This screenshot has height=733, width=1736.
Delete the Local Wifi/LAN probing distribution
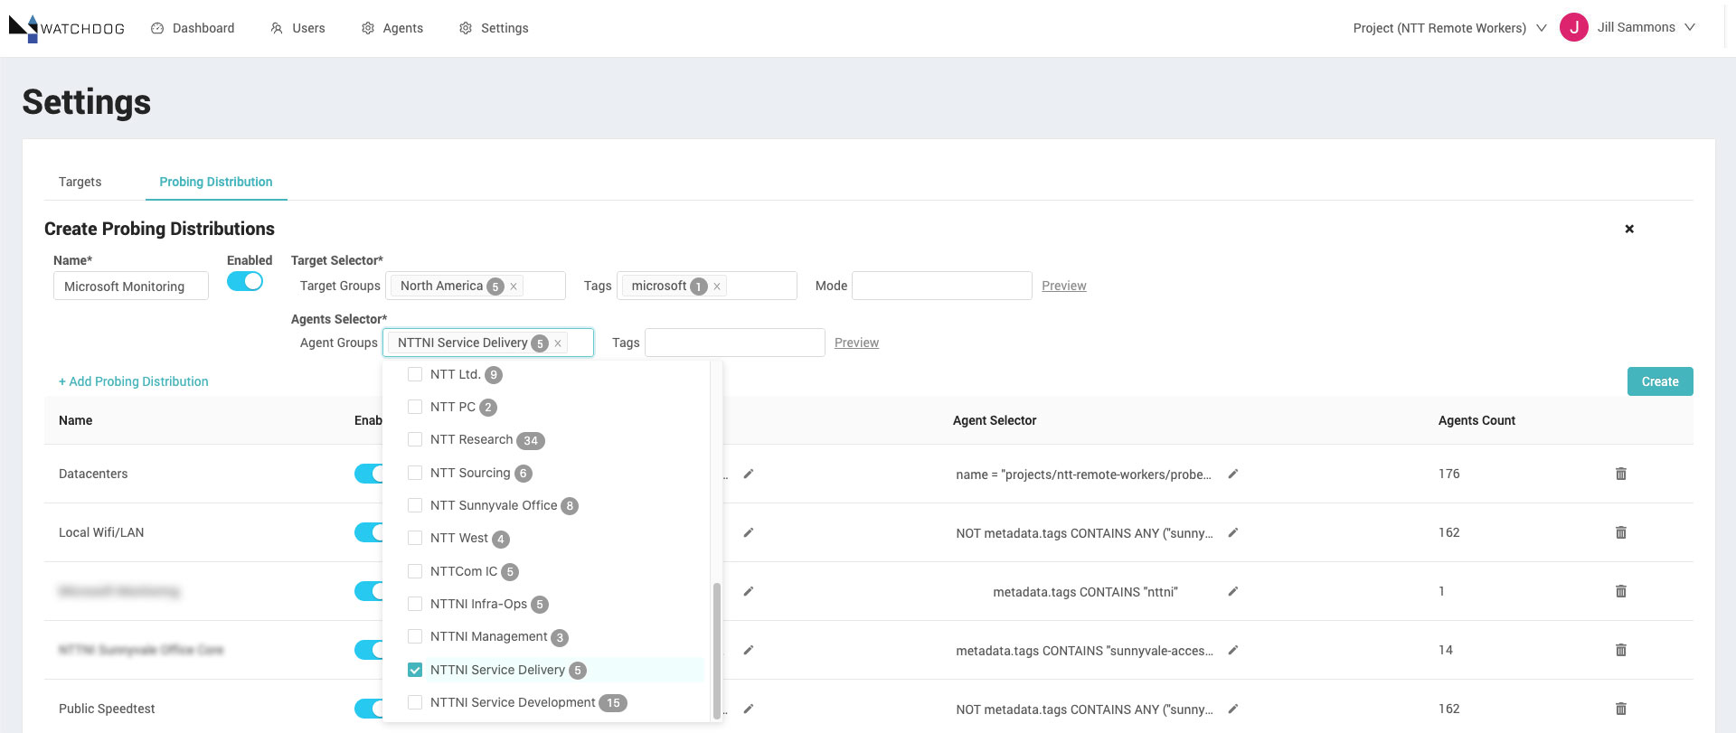[x=1621, y=532]
